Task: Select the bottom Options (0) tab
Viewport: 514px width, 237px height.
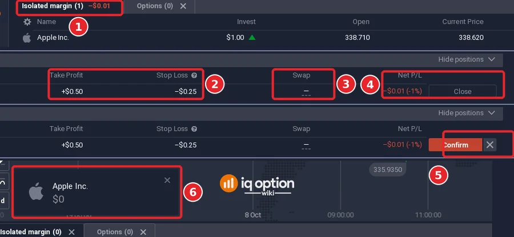Action: click(x=115, y=232)
